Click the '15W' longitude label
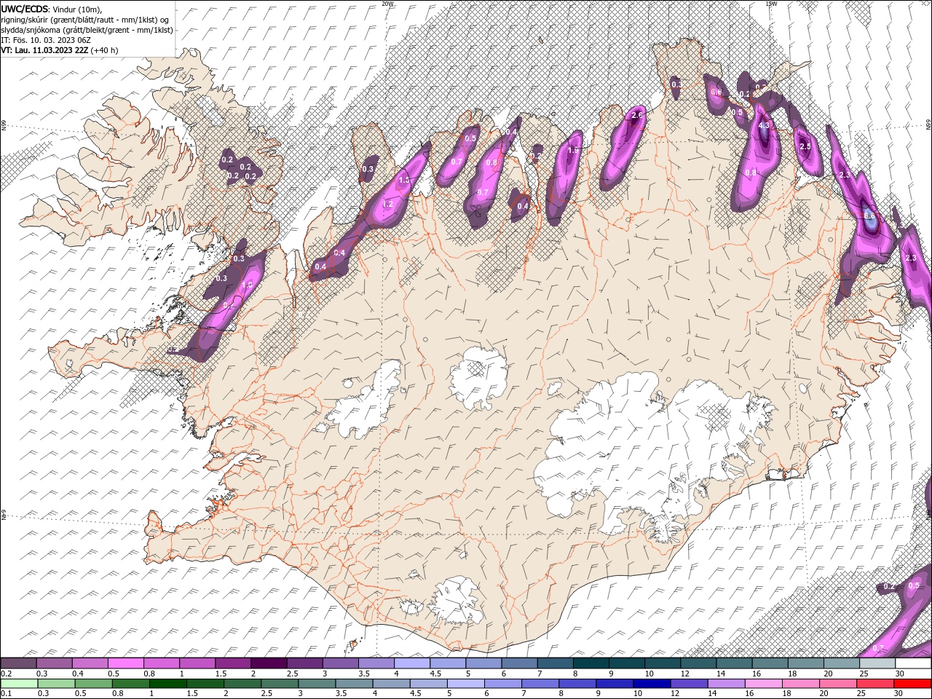 pyautogui.click(x=771, y=4)
